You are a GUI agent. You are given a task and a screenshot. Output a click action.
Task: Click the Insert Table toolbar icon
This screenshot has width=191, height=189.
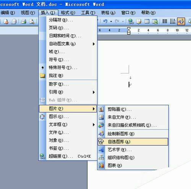pos(147,21)
